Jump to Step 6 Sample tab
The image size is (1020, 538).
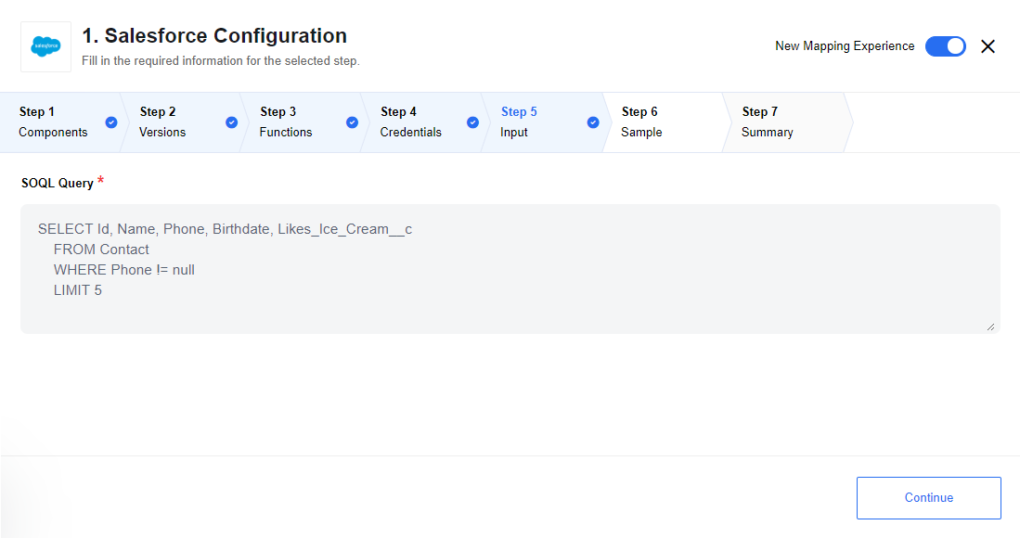(x=663, y=122)
